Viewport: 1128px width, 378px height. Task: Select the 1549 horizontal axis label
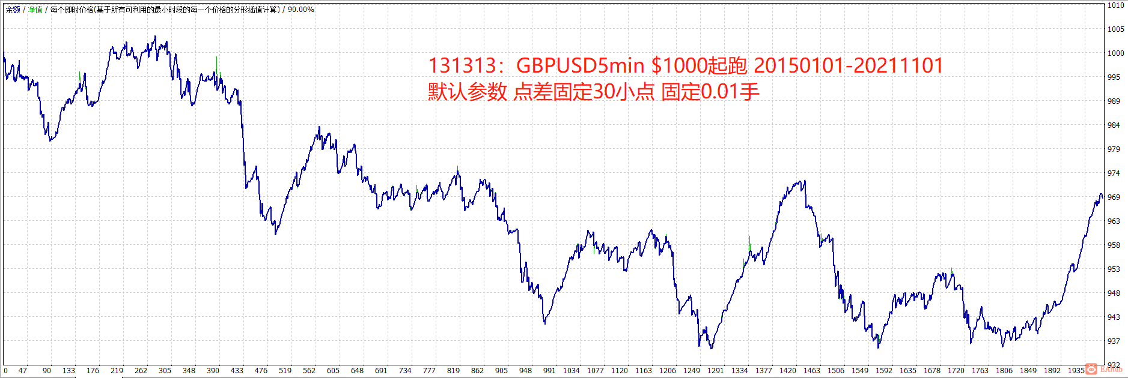click(x=860, y=371)
